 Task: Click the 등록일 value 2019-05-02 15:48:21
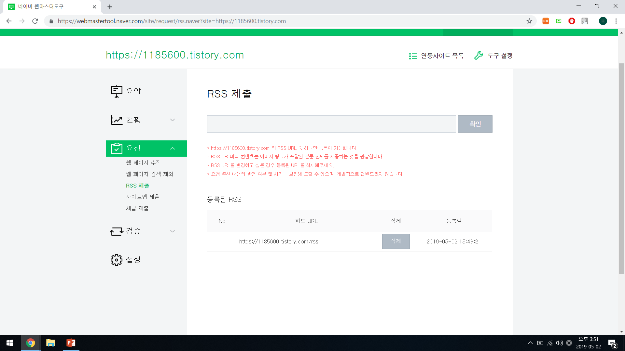[454, 241]
